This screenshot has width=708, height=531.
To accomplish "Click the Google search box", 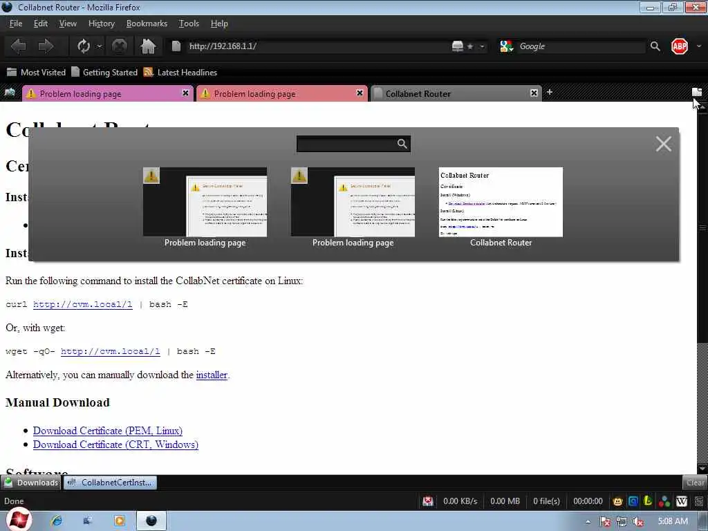I will (581, 46).
